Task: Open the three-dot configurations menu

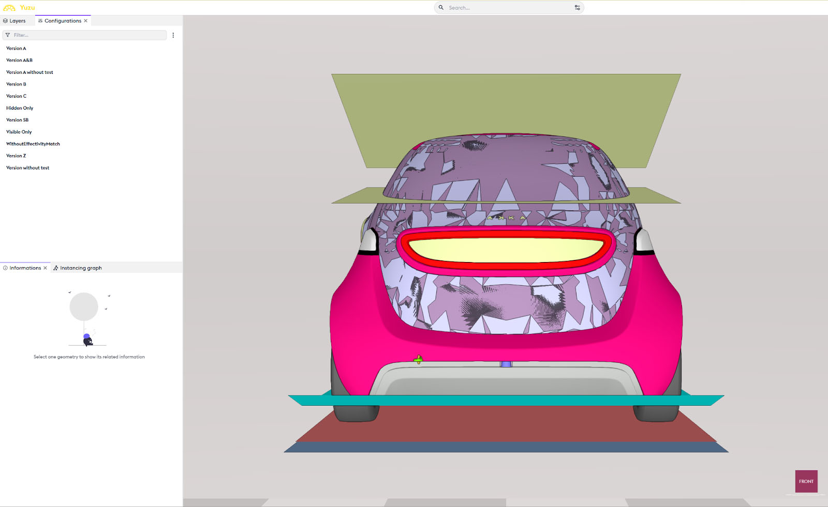Action: click(x=173, y=35)
